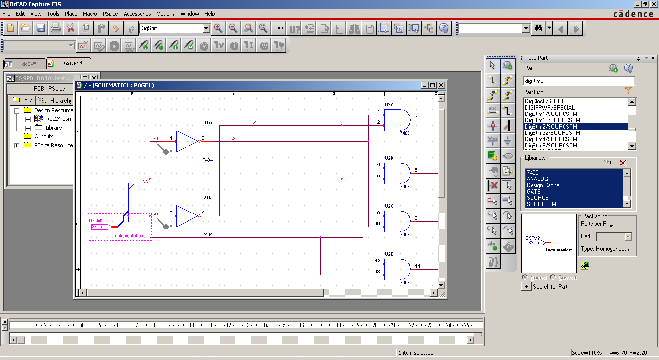Click the power dissipation probe marker icon
This screenshot has height=360, width=659.
pyautogui.click(x=188, y=46)
